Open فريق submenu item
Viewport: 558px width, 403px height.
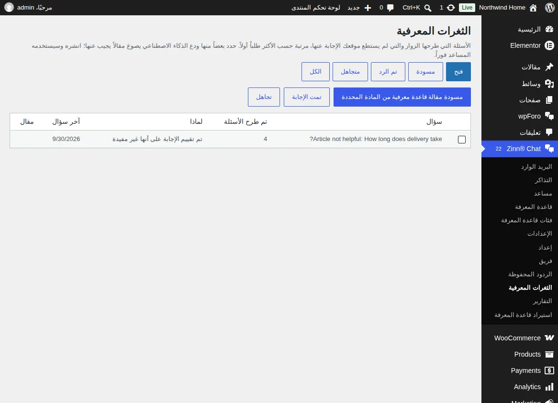545,261
